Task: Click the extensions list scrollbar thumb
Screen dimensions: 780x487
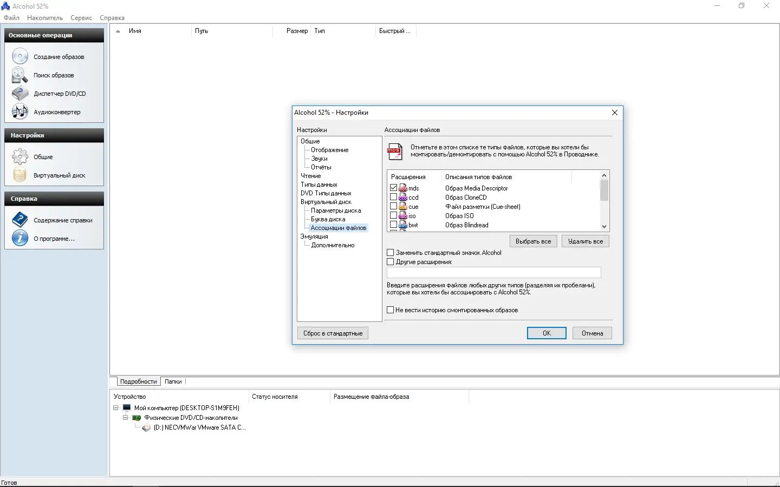Action: (604, 190)
